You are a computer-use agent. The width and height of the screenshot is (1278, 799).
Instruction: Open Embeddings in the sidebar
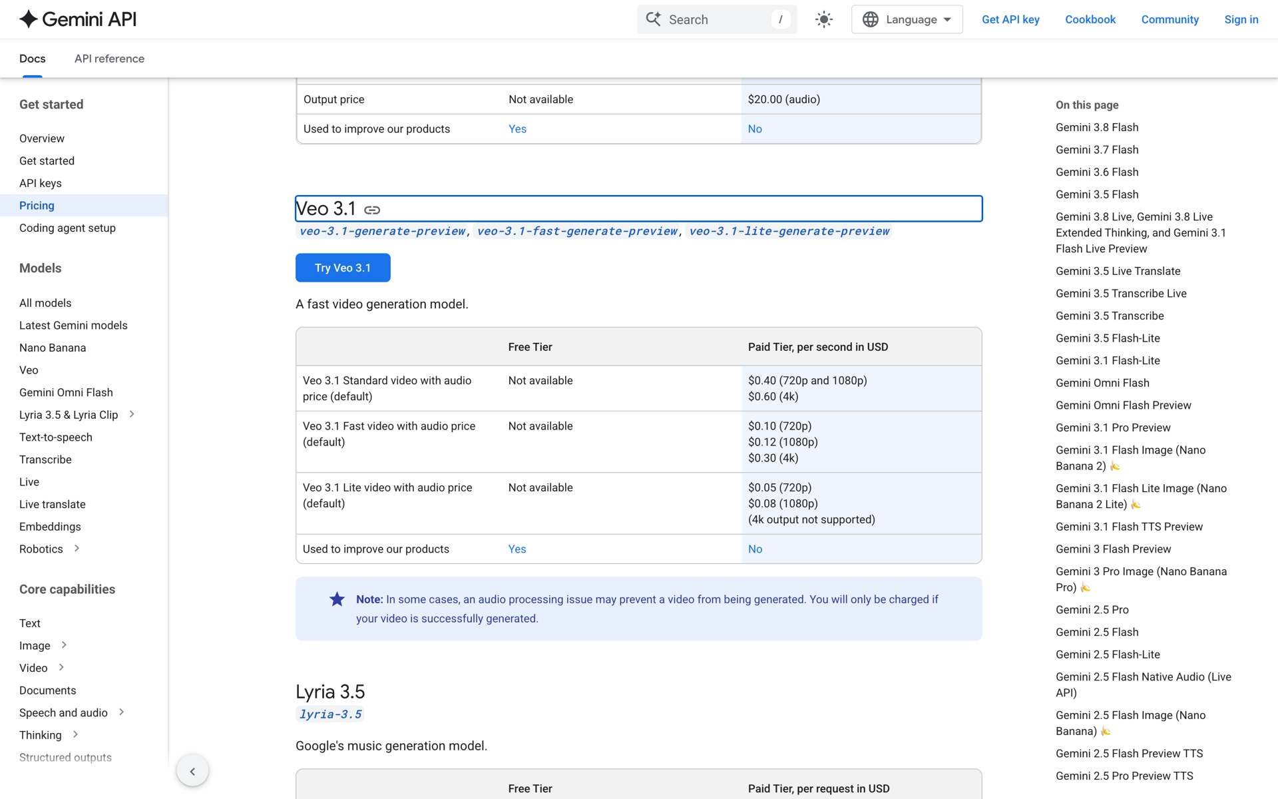[50, 527]
